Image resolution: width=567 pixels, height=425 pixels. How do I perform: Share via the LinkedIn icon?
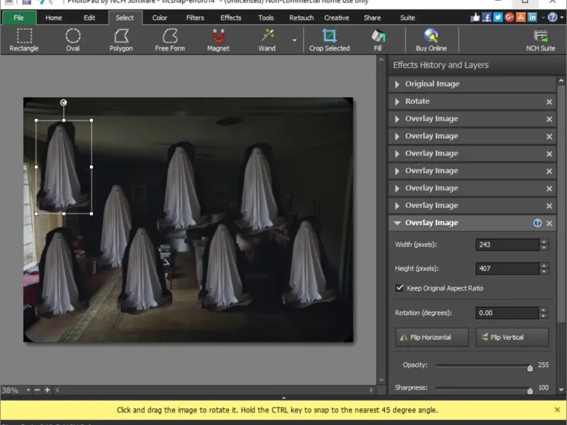[x=532, y=17]
